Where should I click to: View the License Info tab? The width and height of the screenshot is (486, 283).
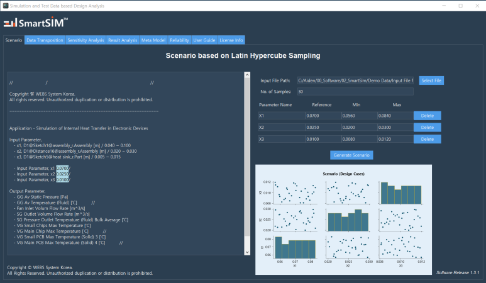click(x=231, y=40)
